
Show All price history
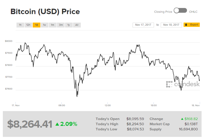point(77,25)
